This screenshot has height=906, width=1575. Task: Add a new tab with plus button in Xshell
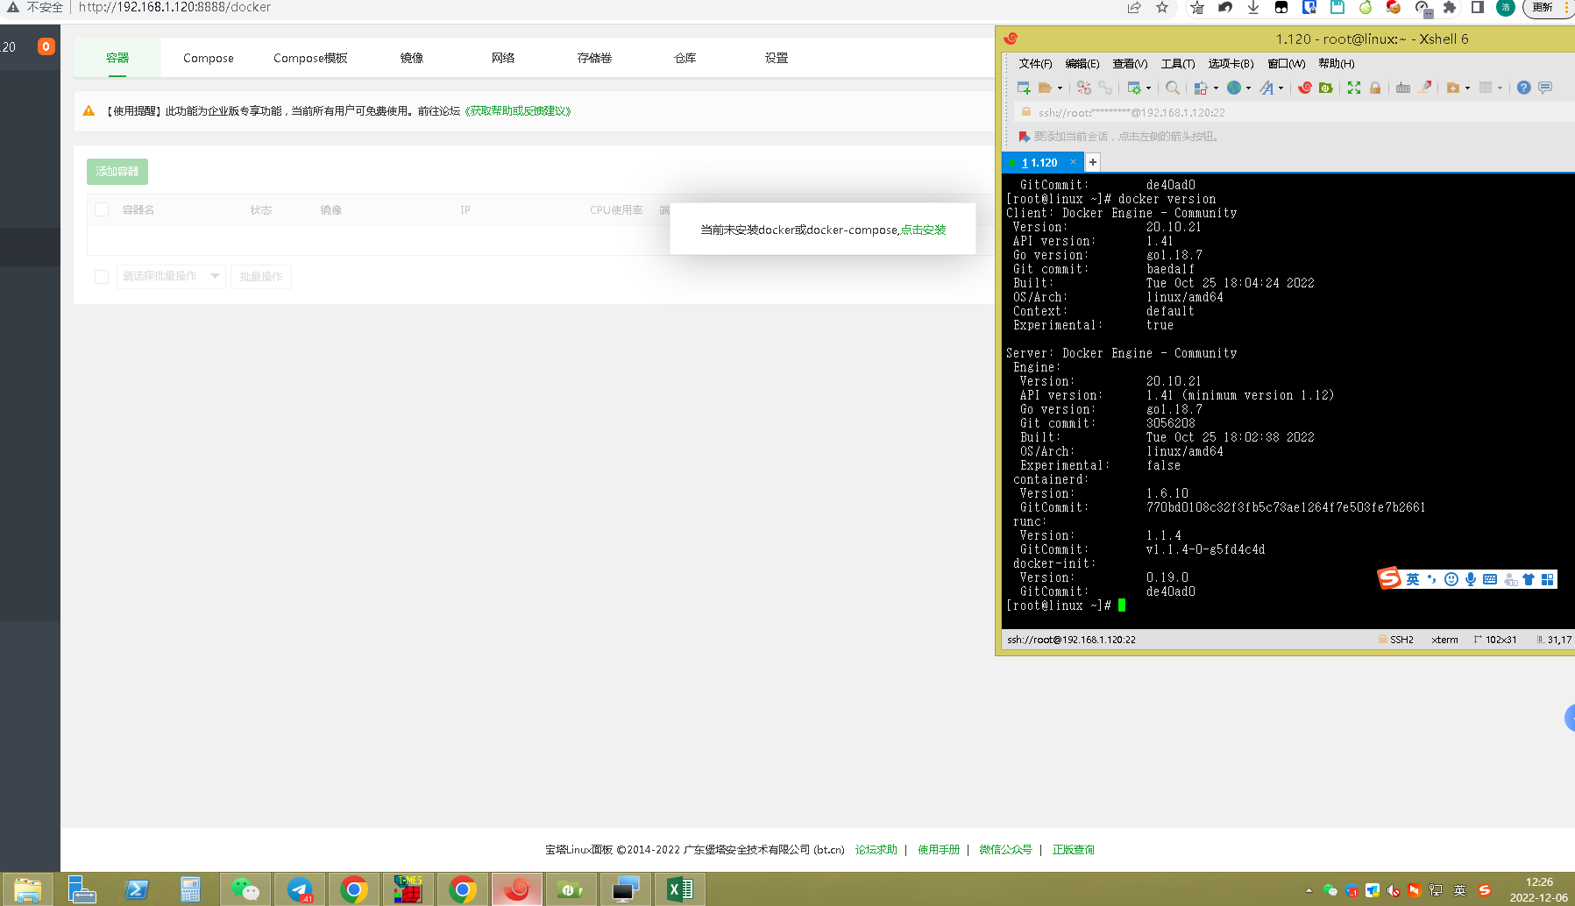[x=1093, y=162]
